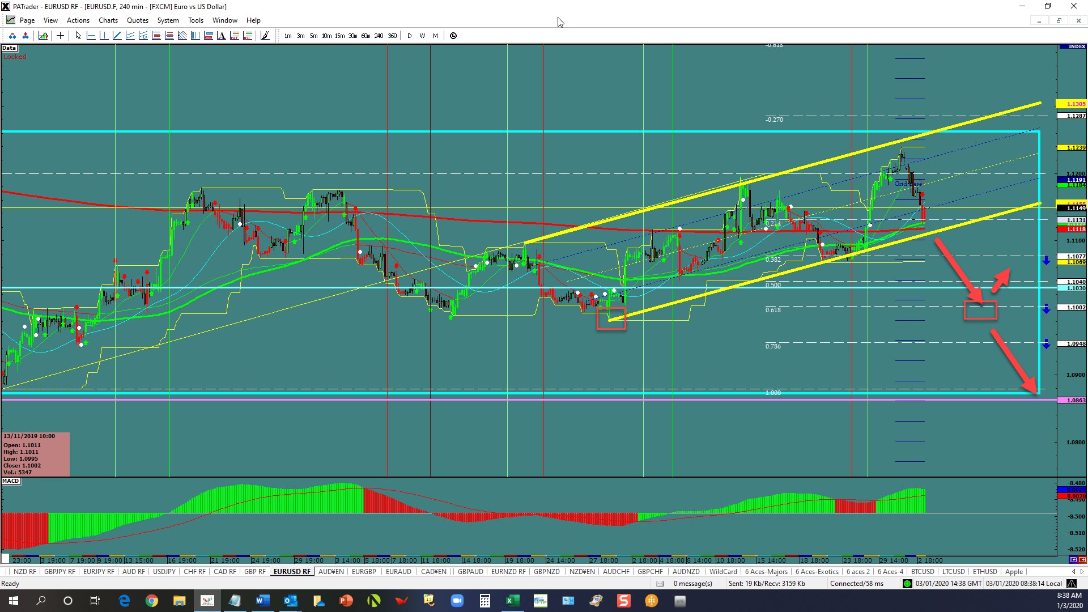Switch to 60m timeframe
This screenshot has height=612, width=1088.
point(365,36)
